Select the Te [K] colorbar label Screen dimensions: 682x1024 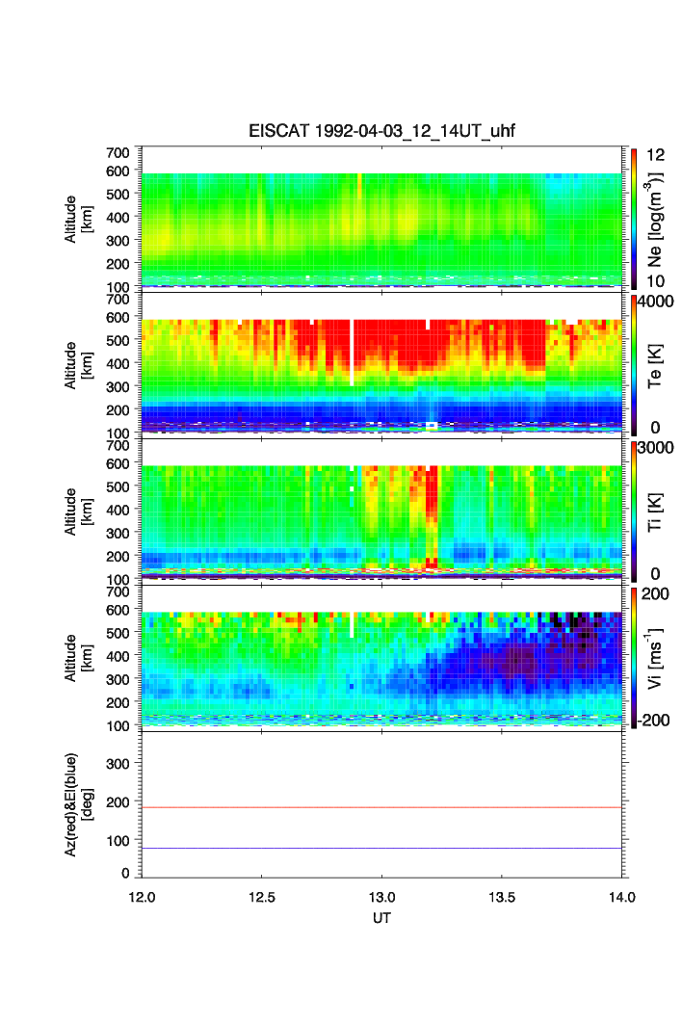coord(655,366)
